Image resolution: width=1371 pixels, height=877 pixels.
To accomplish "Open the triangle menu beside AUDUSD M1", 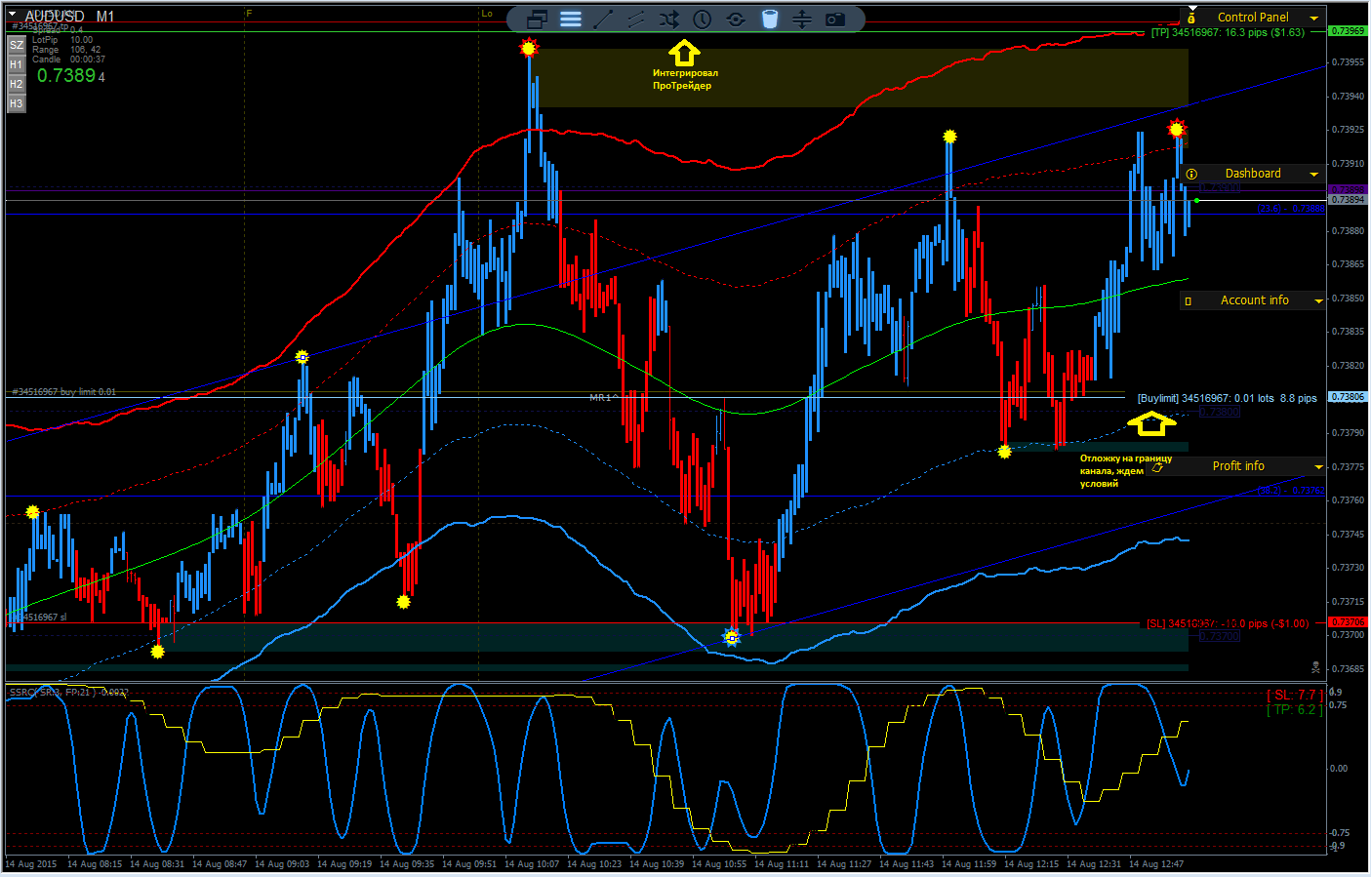I will (13, 16).
